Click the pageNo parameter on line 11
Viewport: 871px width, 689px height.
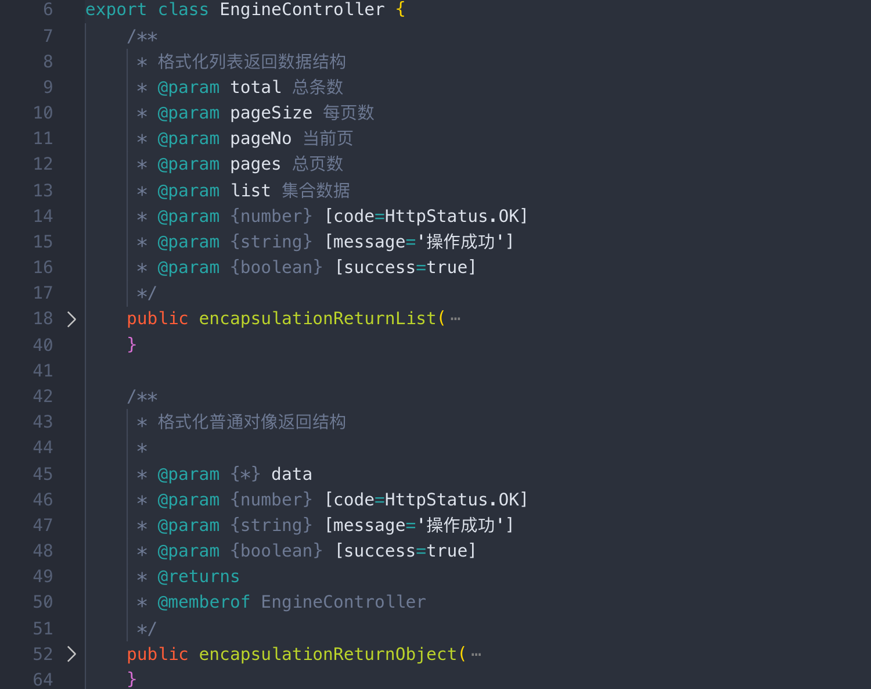point(261,138)
